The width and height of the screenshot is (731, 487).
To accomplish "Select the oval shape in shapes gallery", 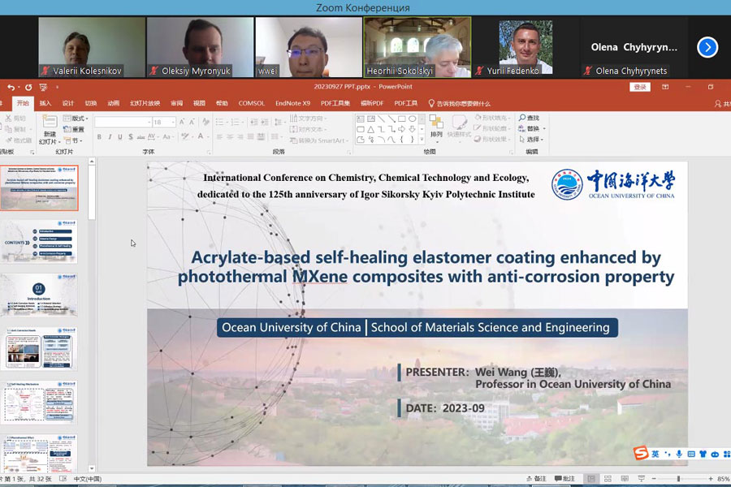I will (412, 119).
